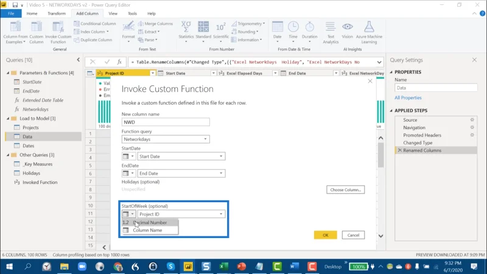Open Index Column option
The height and width of the screenshot is (274, 487).
[x=91, y=32]
